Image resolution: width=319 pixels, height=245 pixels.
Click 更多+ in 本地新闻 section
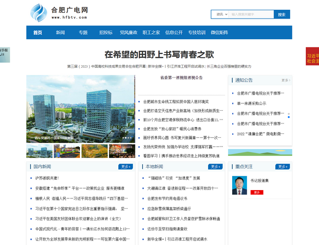pyautogui.click(x=215, y=167)
